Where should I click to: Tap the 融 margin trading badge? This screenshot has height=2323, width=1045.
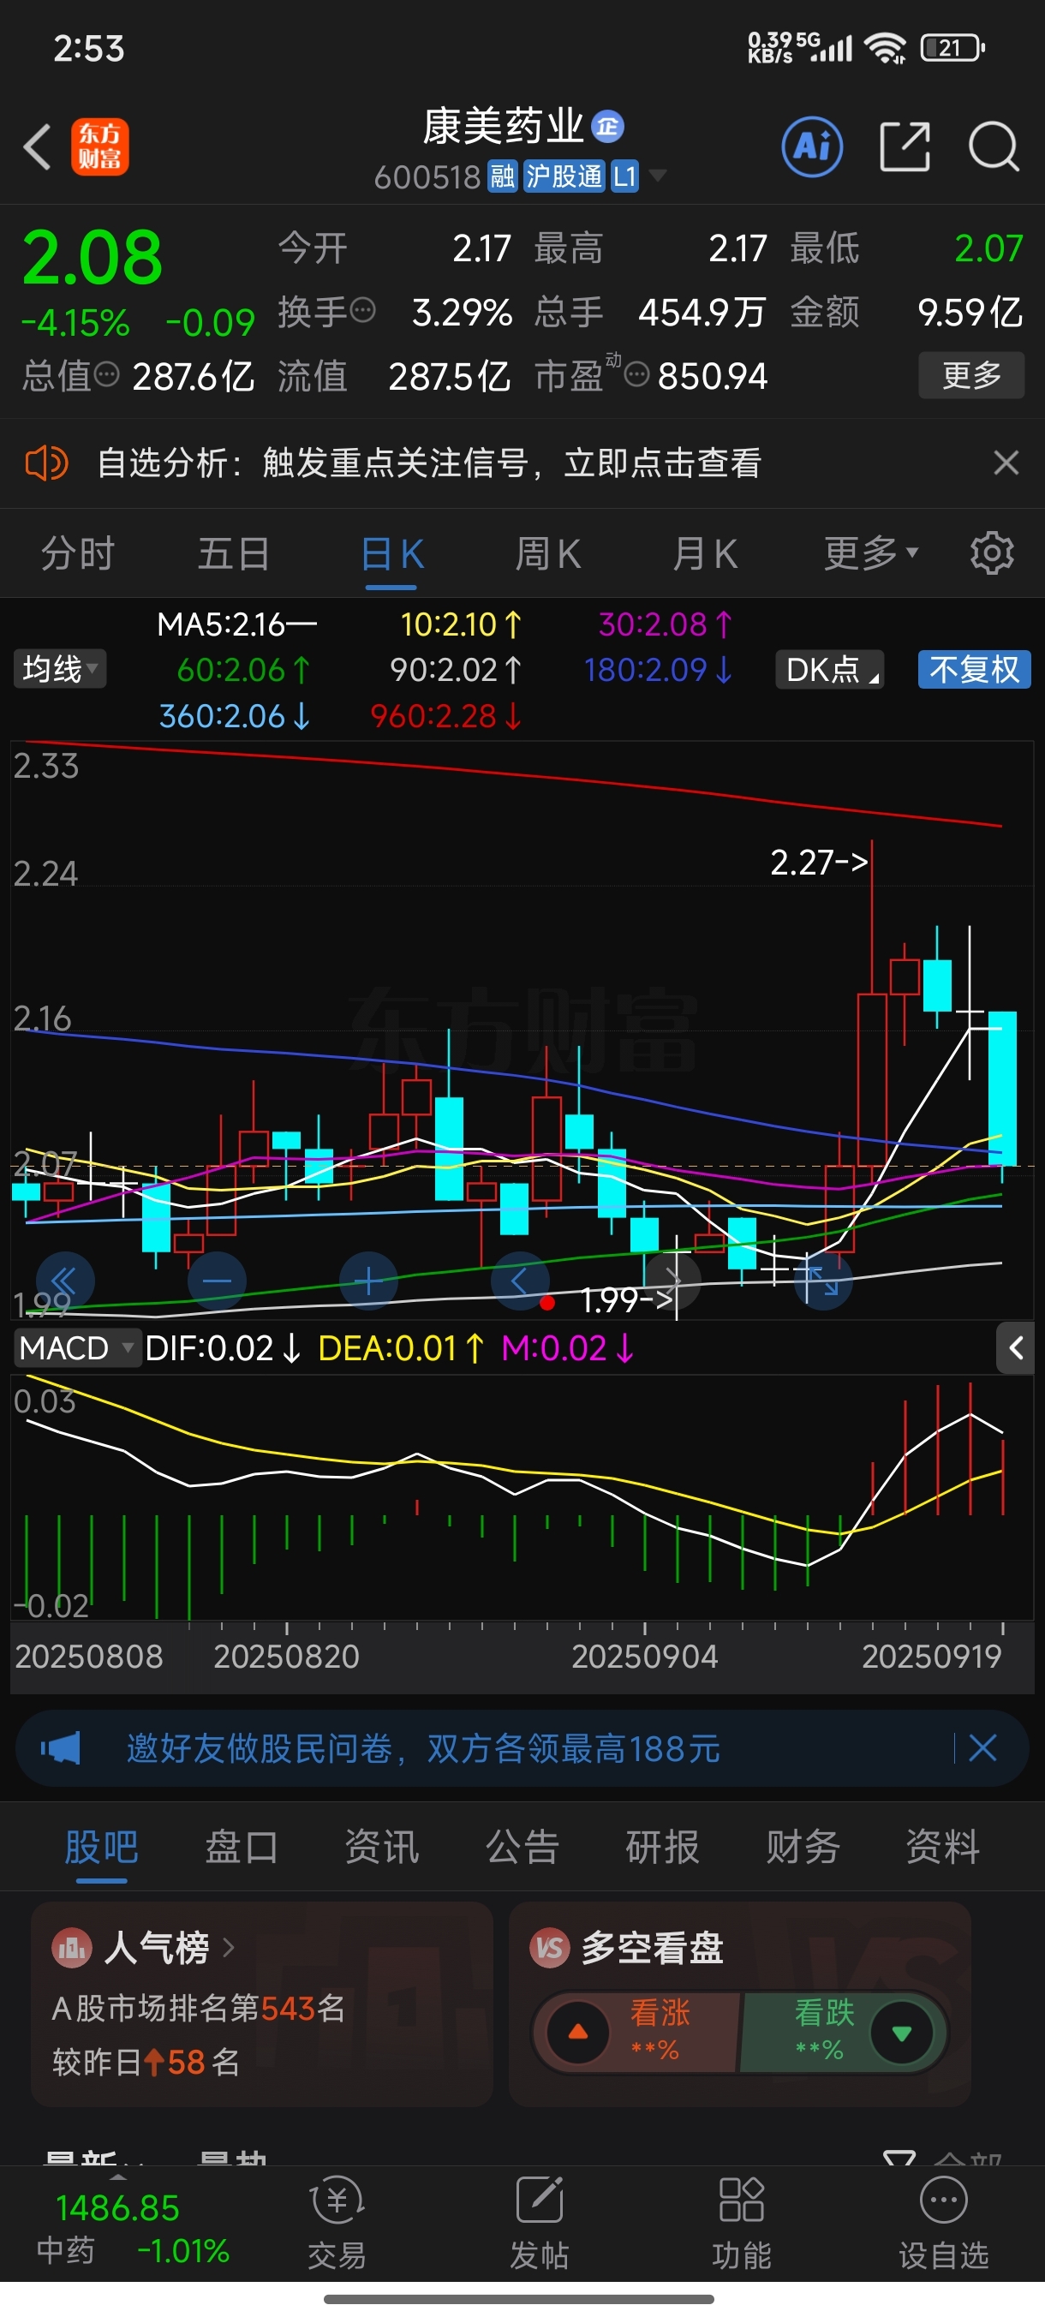[502, 176]
